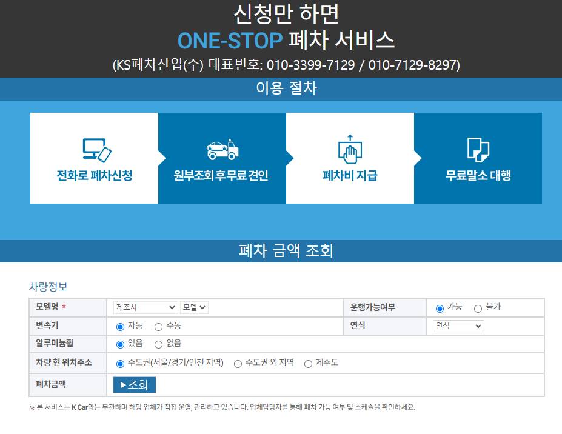562x434 pixels.
Task: Choose 수동 transmission option
Action: click(158, 327)
